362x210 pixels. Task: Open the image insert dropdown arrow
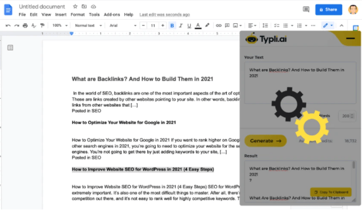tap(240, 25)
